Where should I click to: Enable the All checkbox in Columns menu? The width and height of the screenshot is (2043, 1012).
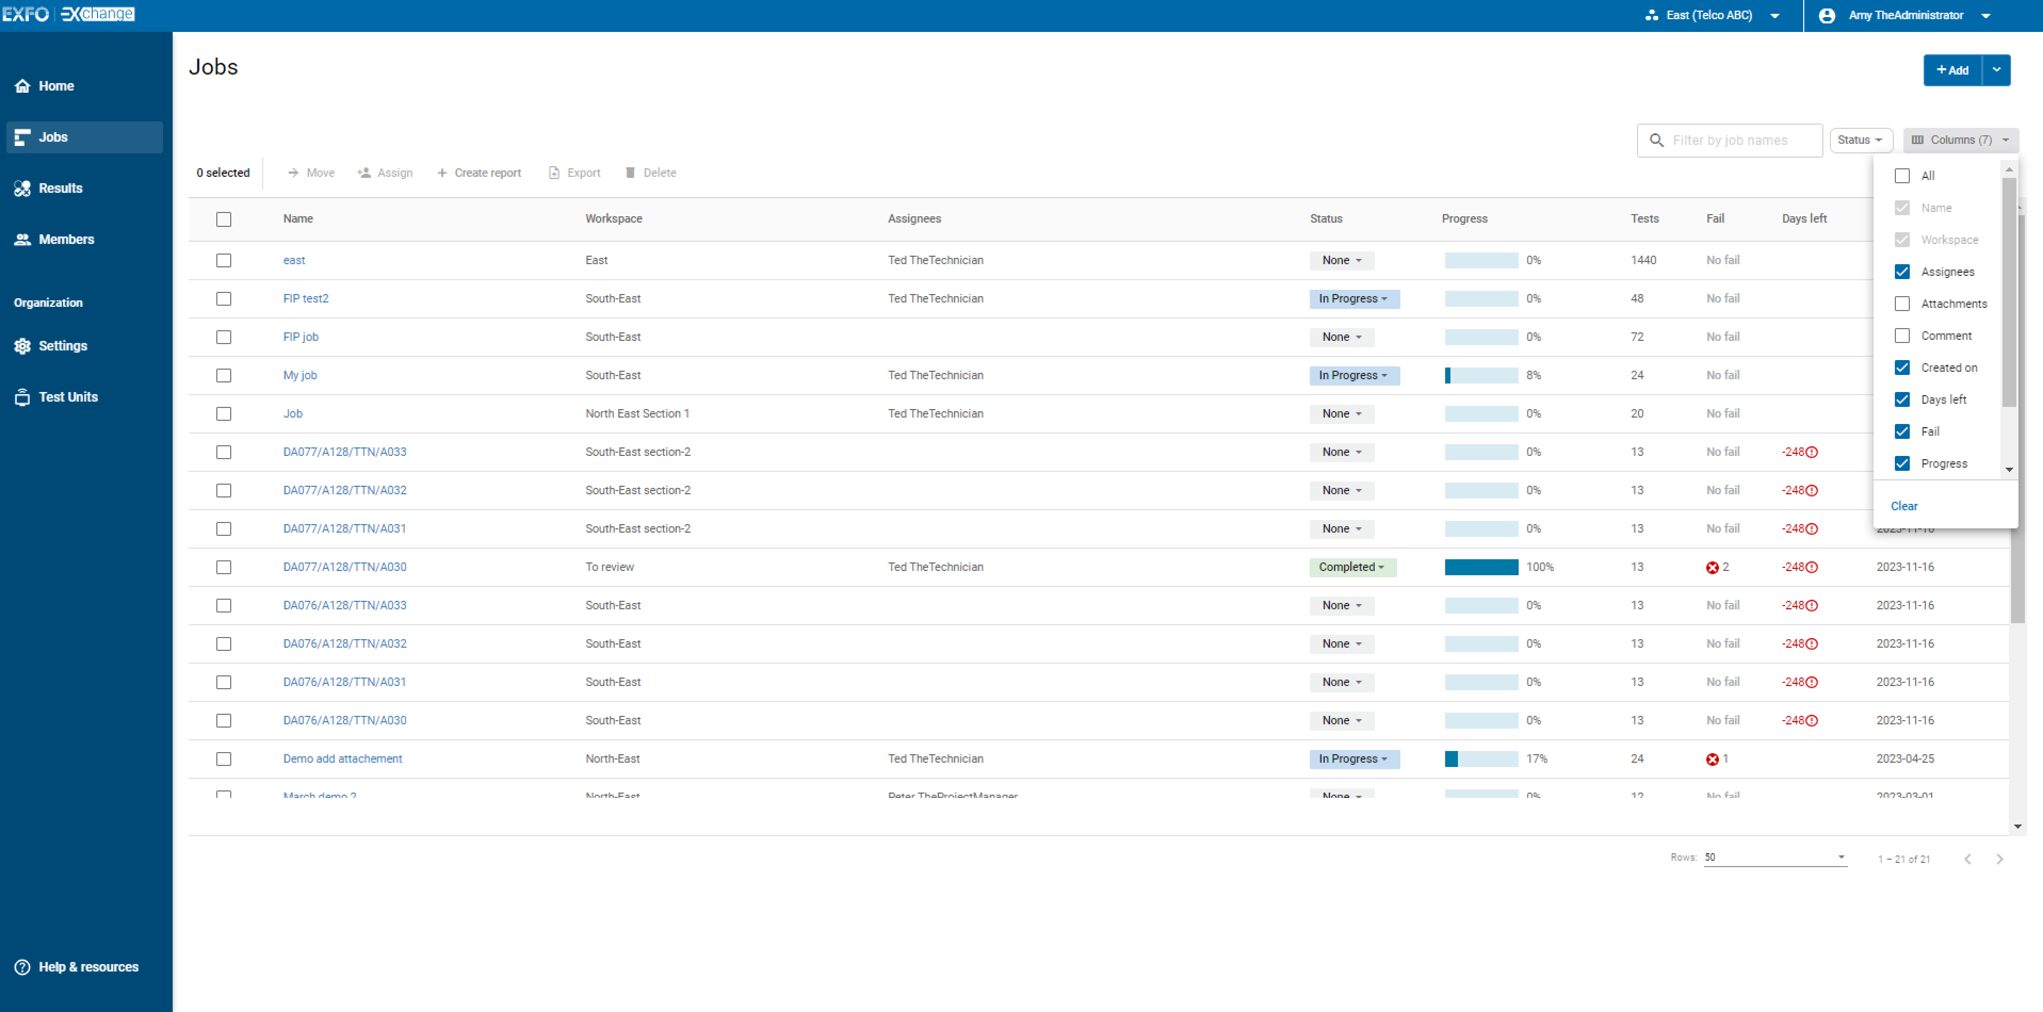1903,176
